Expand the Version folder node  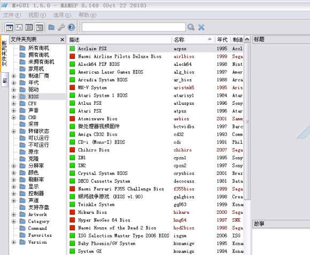point(14,242)
